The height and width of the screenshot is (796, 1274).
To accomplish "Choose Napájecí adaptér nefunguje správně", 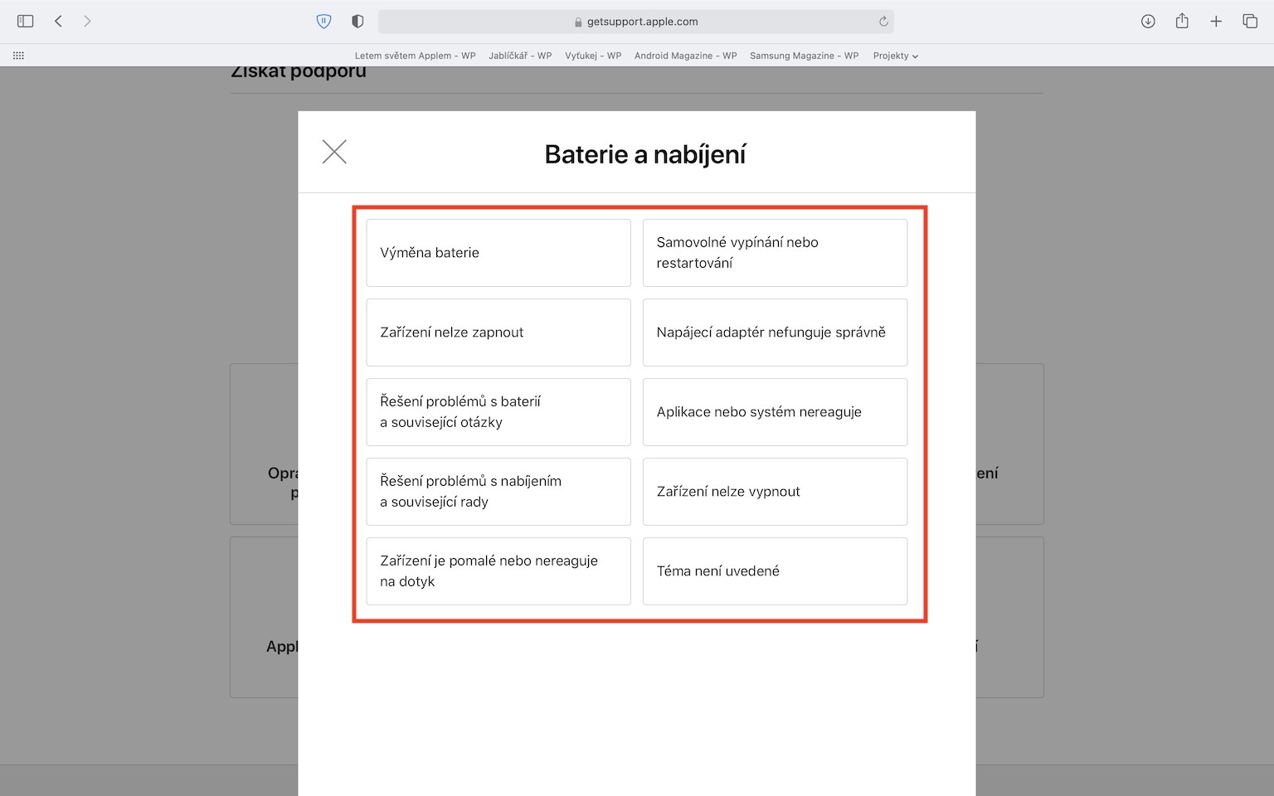I will 775,332.
